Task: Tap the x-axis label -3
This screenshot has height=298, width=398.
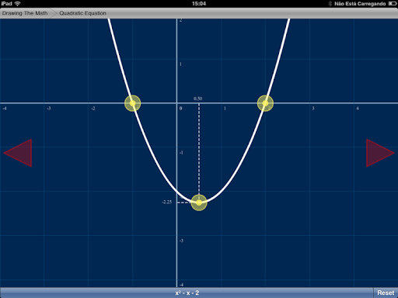Action: pyautogui.click(x=49, y=109)
